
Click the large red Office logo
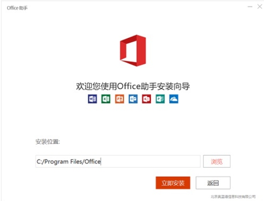click(x=133, y=51)
